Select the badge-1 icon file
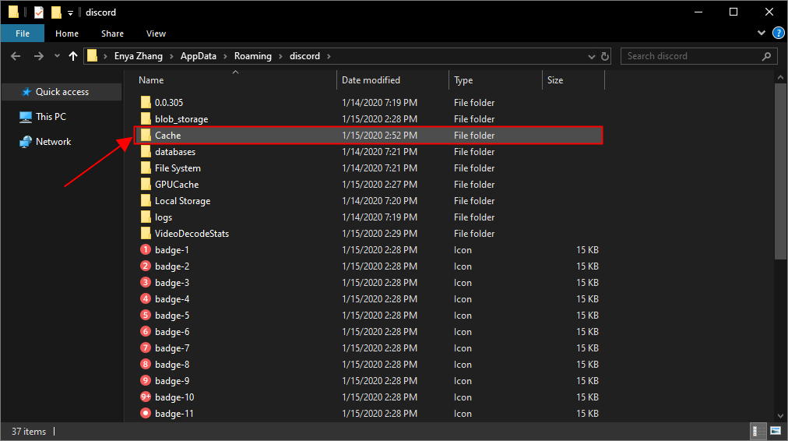 pyautogui.click(x=172, y=250)
